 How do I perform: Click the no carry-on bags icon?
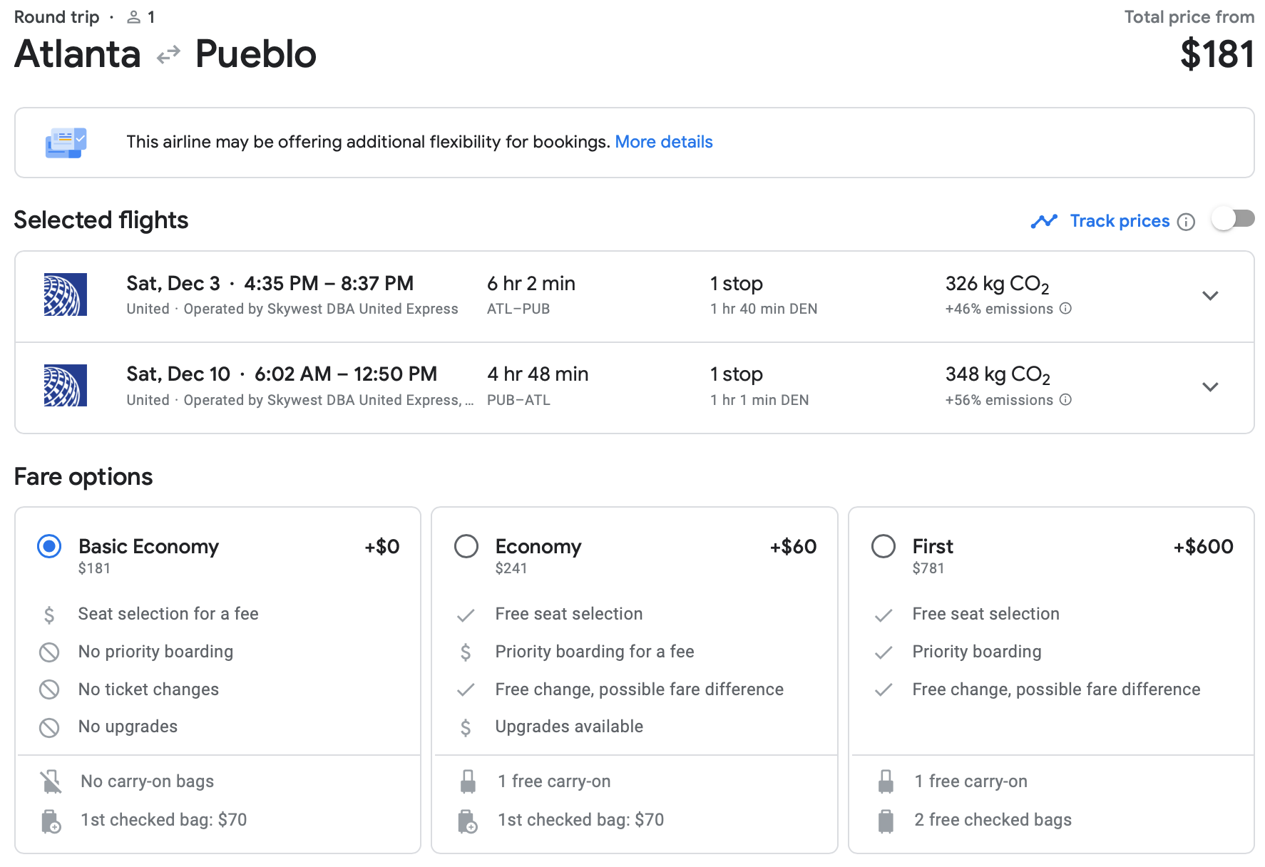51,782
